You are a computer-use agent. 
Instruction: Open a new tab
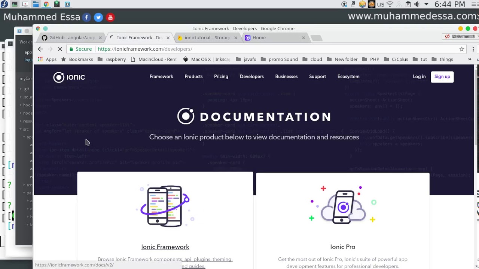(316, 38)
